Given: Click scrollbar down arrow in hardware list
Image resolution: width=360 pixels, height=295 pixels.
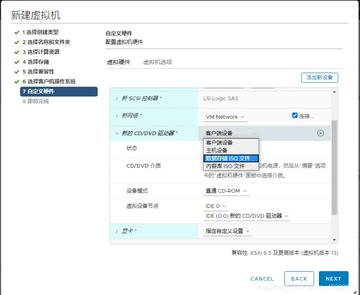Looking at the screenshot, I should tap(334, 240).
